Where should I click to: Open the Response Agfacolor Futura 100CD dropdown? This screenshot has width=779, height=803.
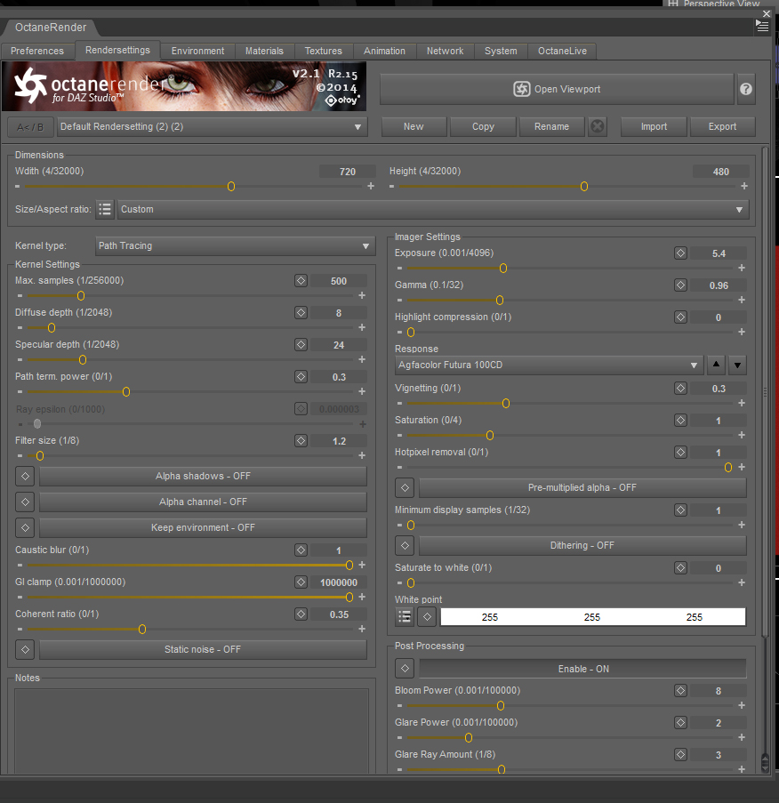(x=549, y=365)
